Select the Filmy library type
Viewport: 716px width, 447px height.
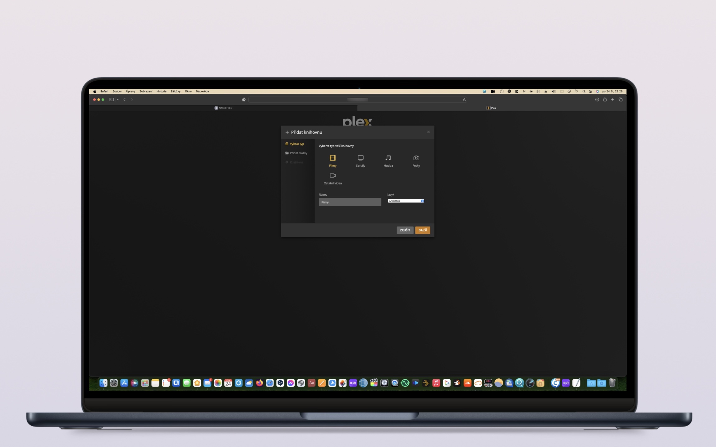333,160
